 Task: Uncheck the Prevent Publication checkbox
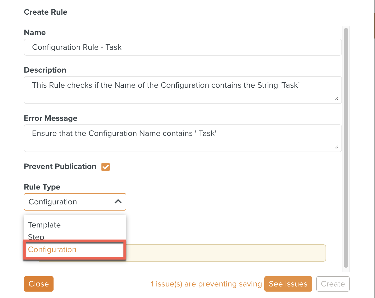click(106, 167)
